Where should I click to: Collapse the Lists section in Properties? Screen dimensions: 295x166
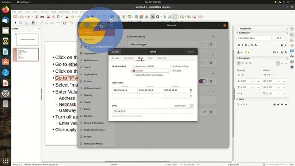[237, 99]
